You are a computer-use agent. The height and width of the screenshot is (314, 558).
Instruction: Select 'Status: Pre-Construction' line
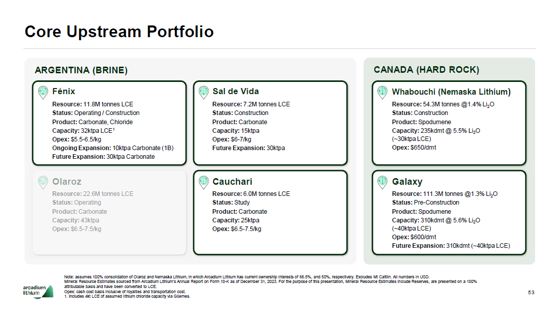(x=426, y=202)
